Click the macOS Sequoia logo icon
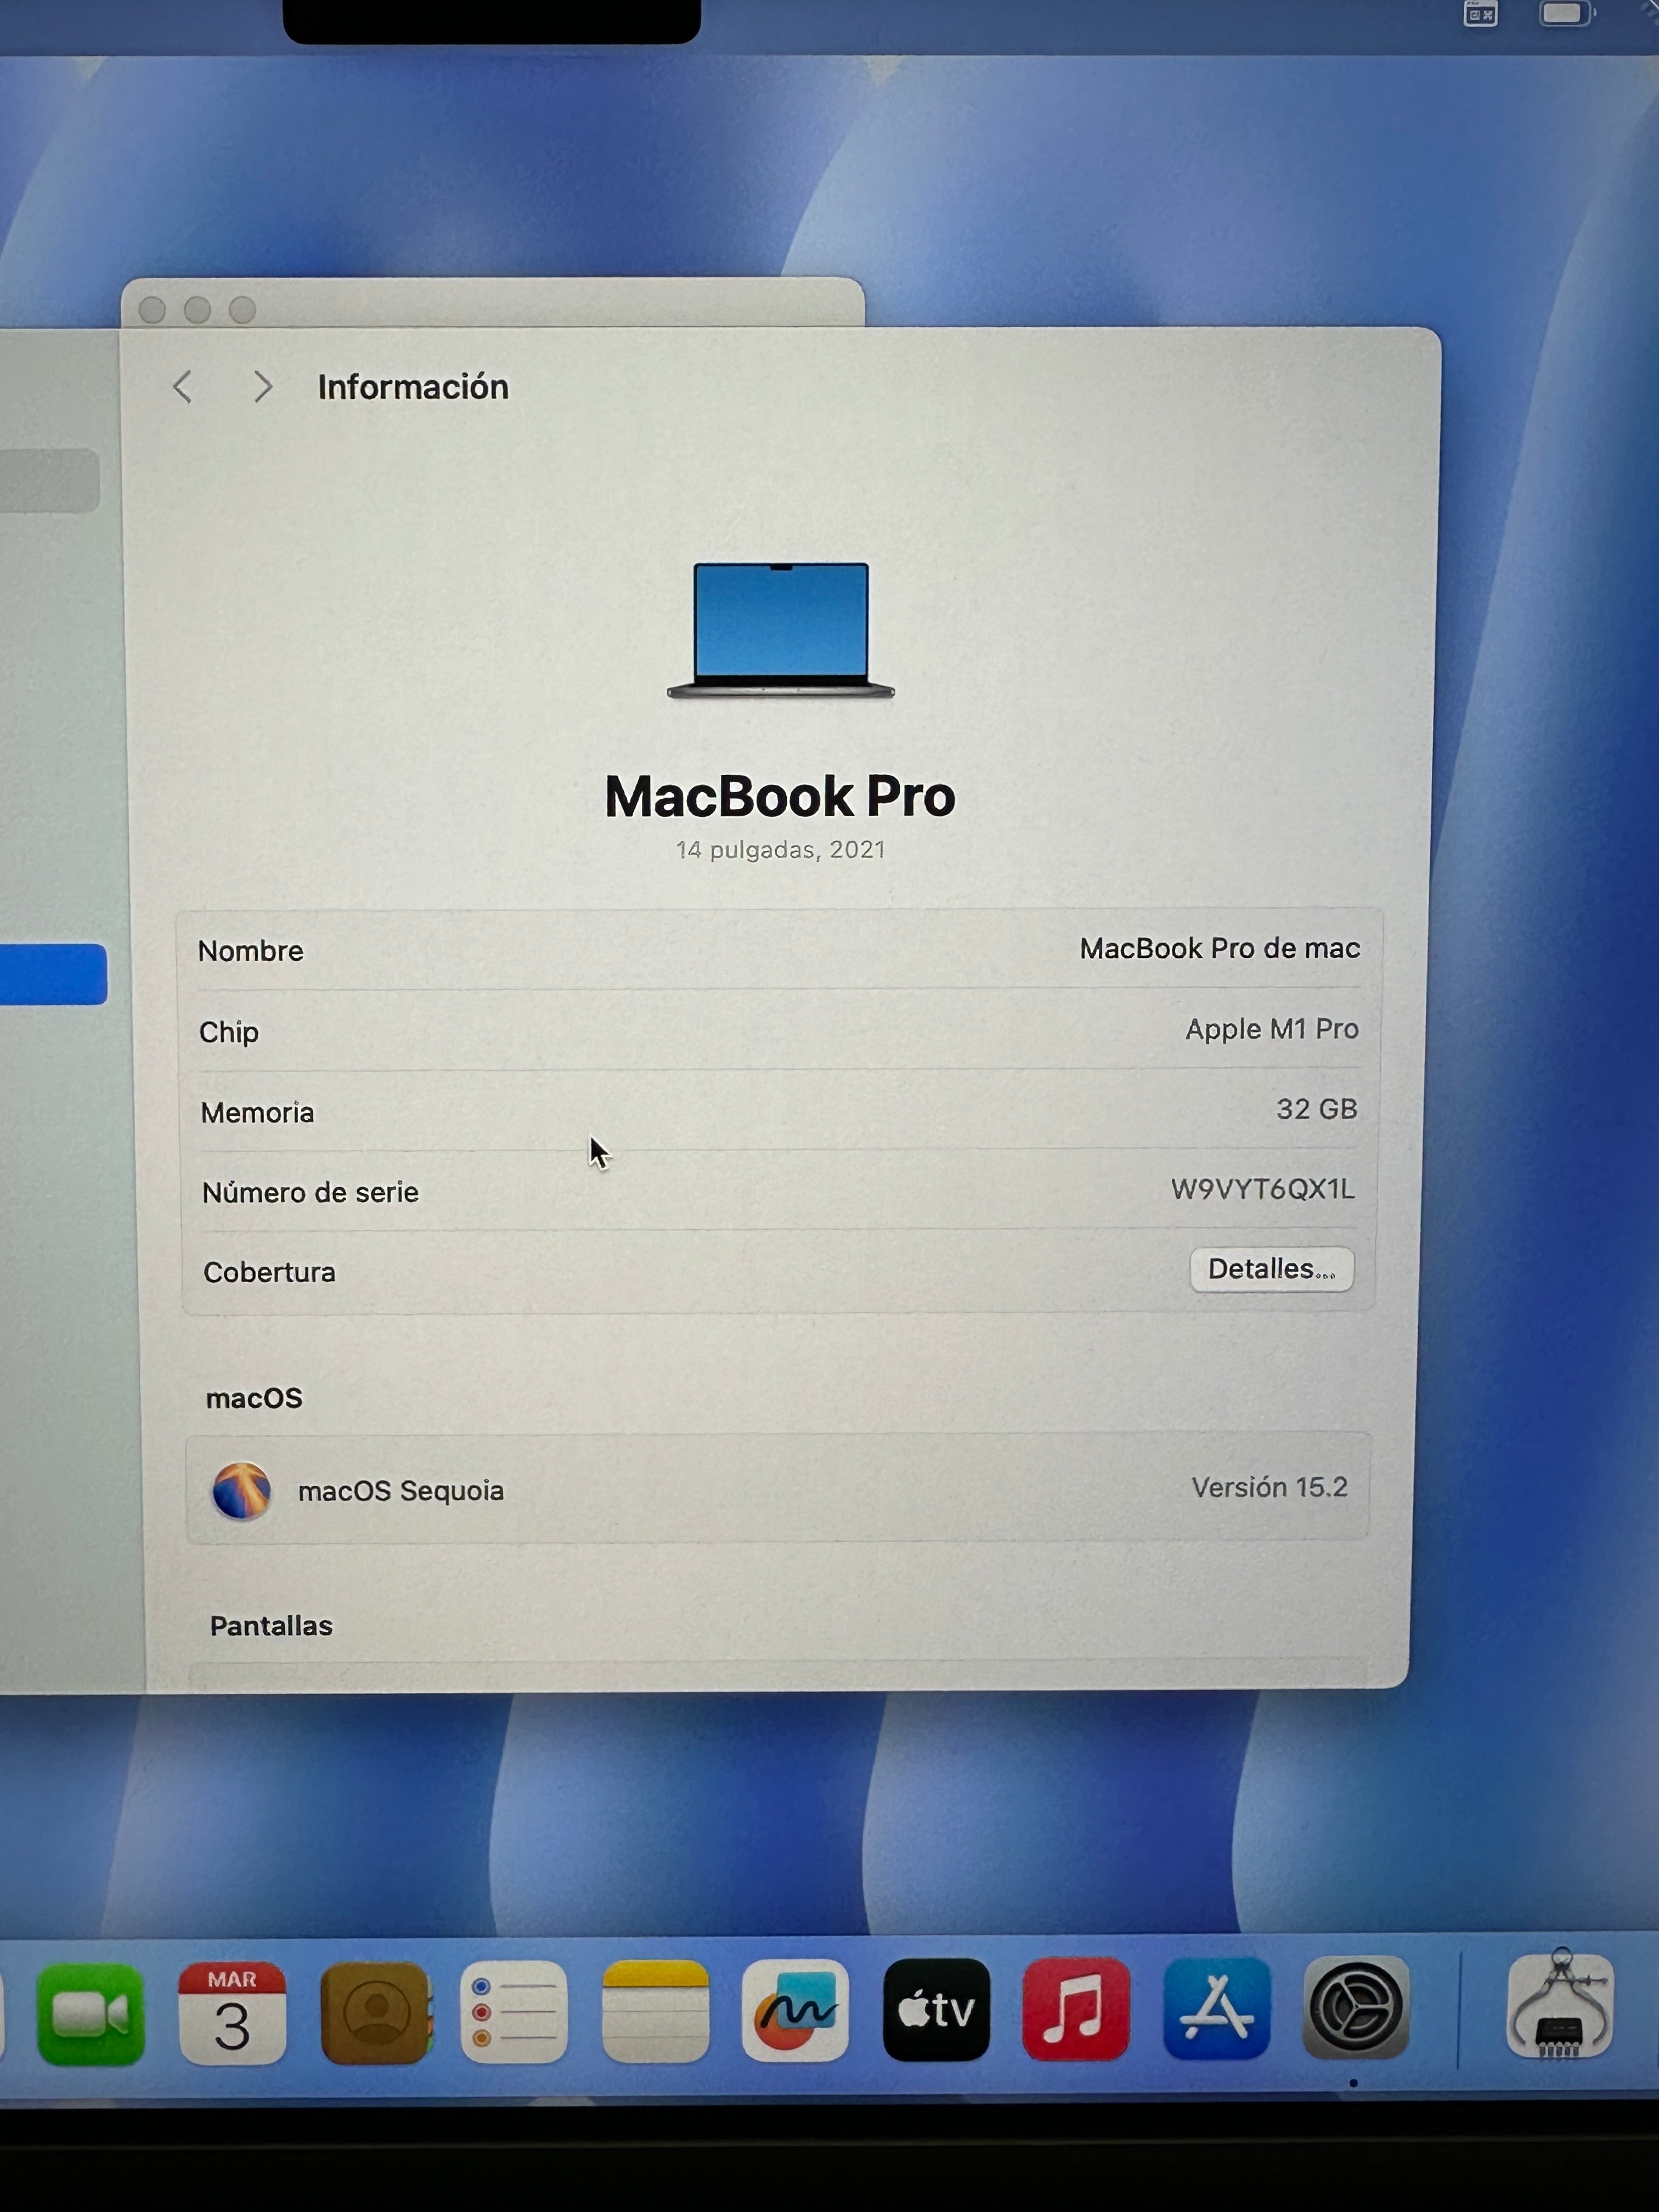1659x2212 pixels. (241, 1491)
